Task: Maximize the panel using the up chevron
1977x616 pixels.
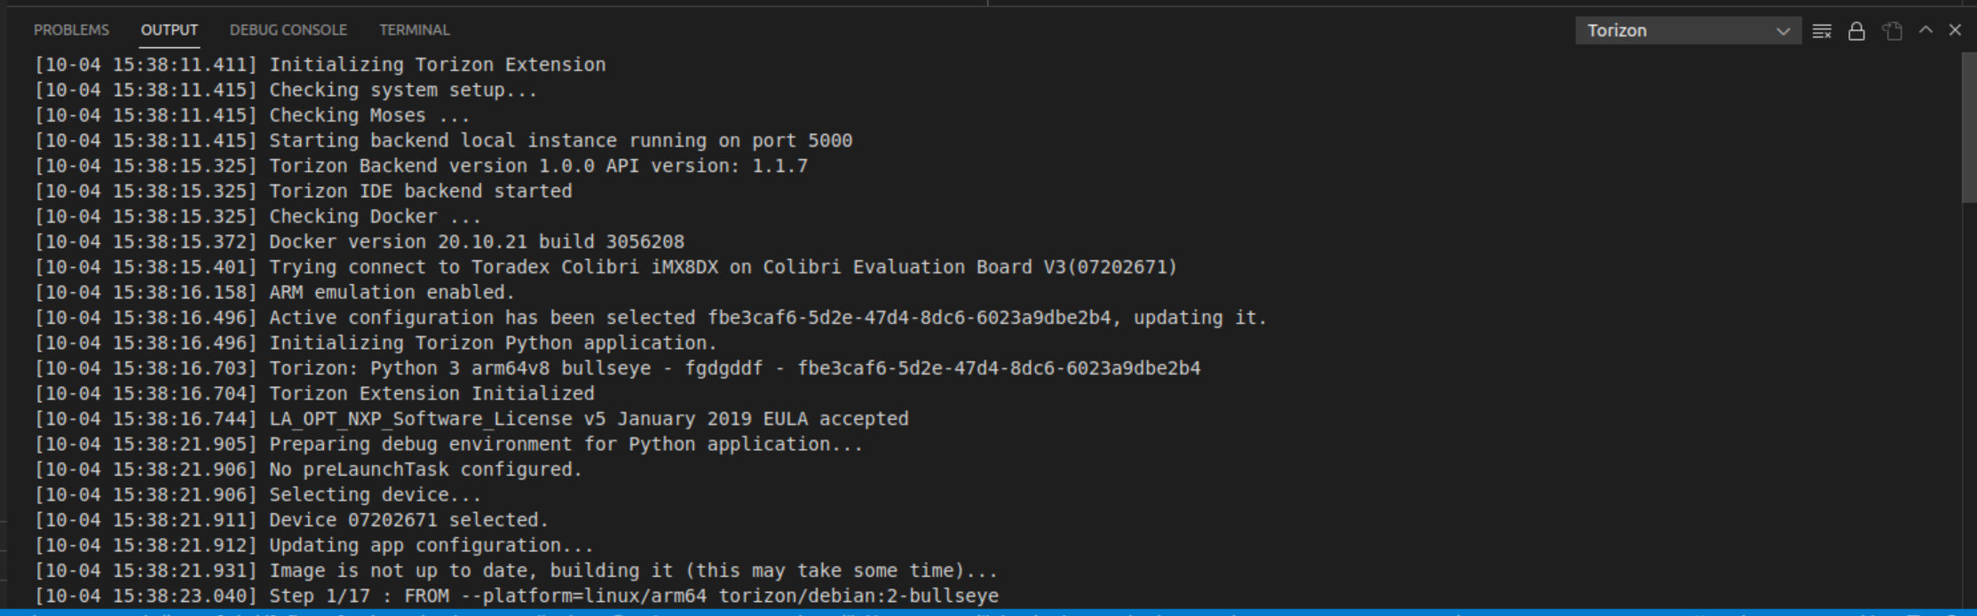Action: 1926,30
